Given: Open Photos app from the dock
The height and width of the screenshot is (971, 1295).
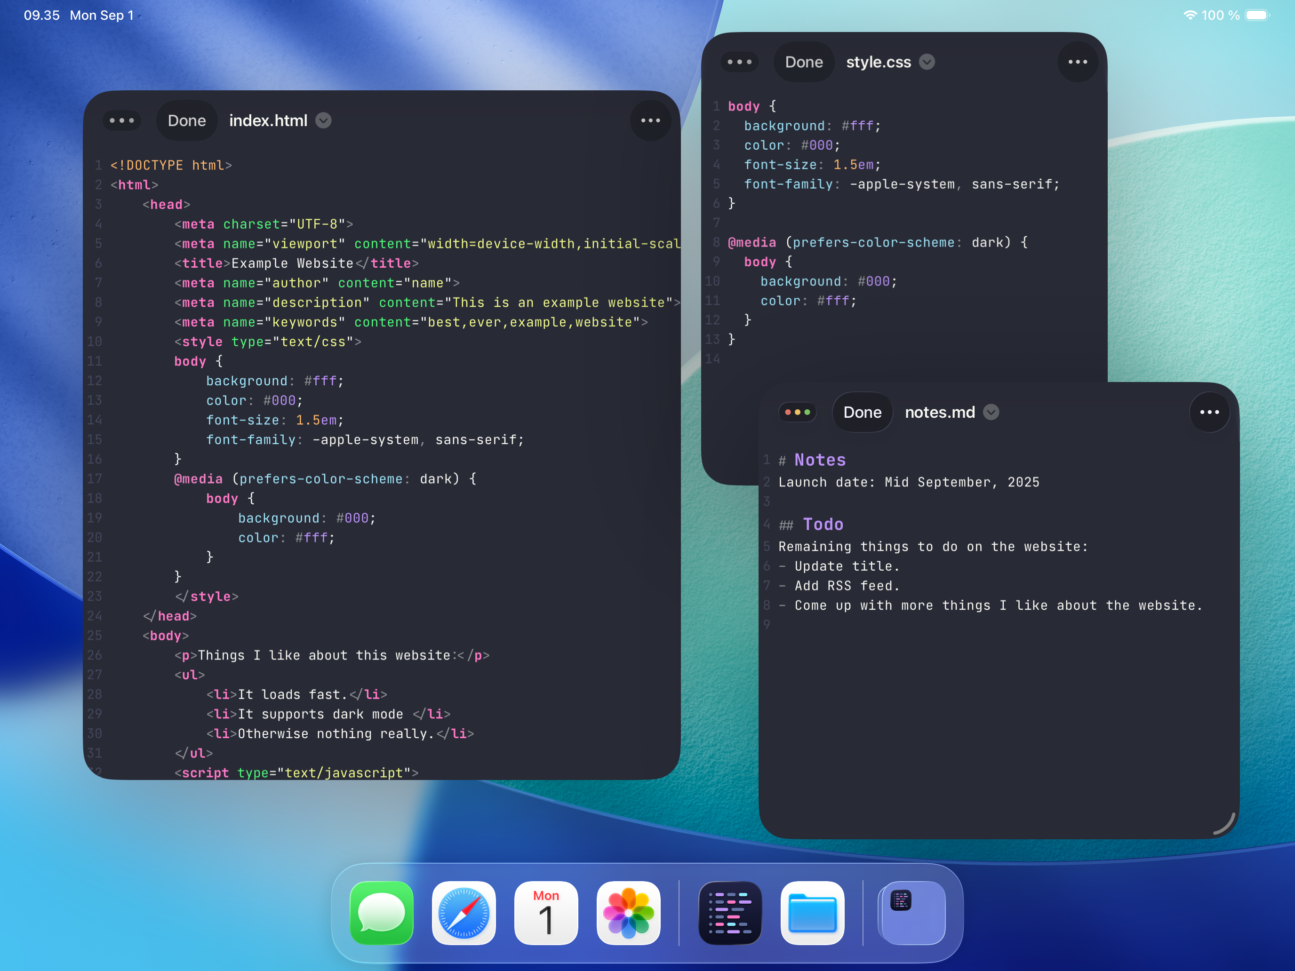Looking at the screenshot, I should pyautogui.click(x=628, y=913).
